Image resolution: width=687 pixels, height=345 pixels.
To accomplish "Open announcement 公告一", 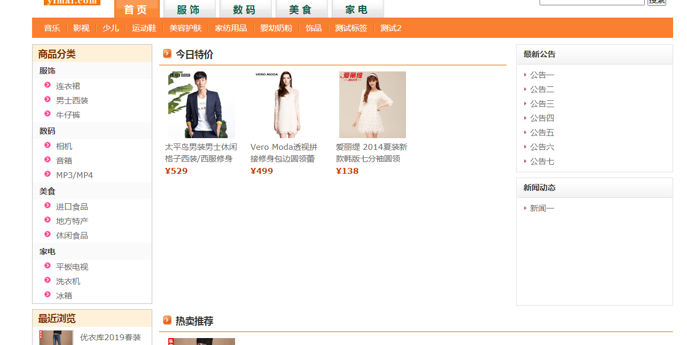I will pos(542,75).
